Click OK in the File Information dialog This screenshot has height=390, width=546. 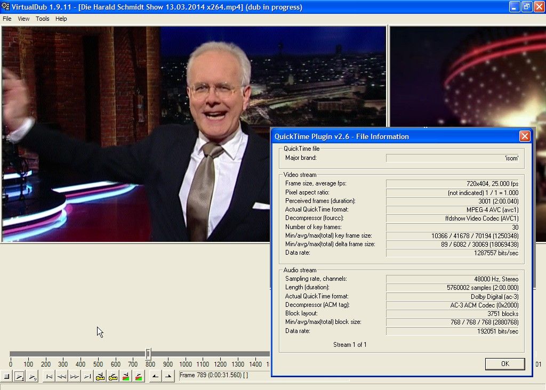(504, 364)
